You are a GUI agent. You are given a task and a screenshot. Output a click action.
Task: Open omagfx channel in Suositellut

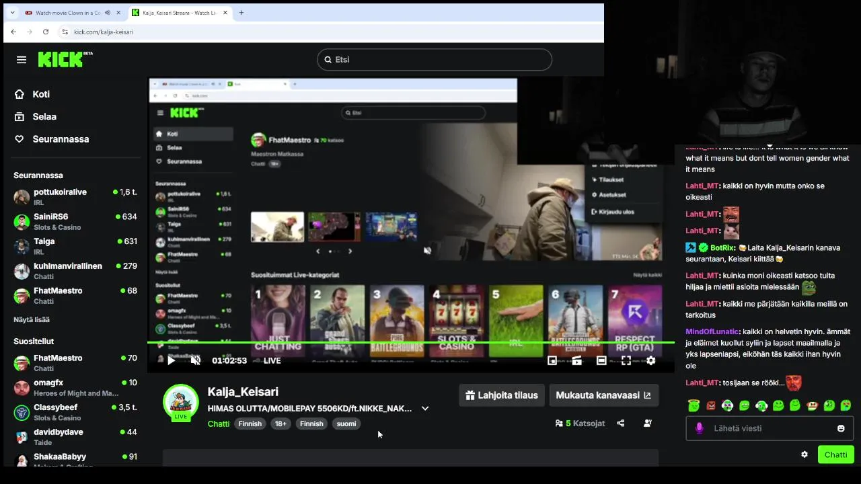75,388
